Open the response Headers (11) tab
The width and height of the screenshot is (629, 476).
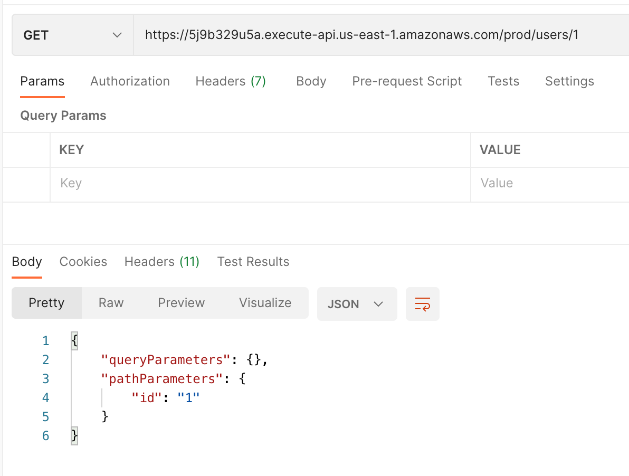click(161, 261)
